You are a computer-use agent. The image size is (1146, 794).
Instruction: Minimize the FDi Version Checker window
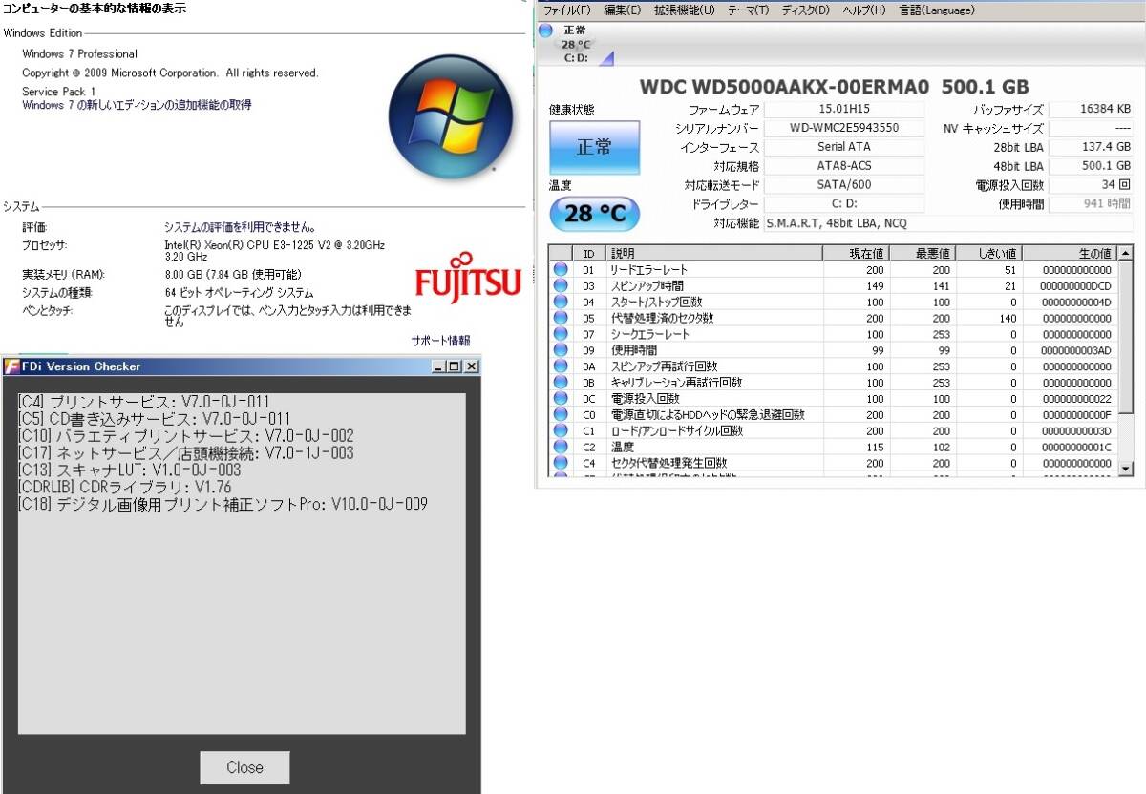(438, 366)
